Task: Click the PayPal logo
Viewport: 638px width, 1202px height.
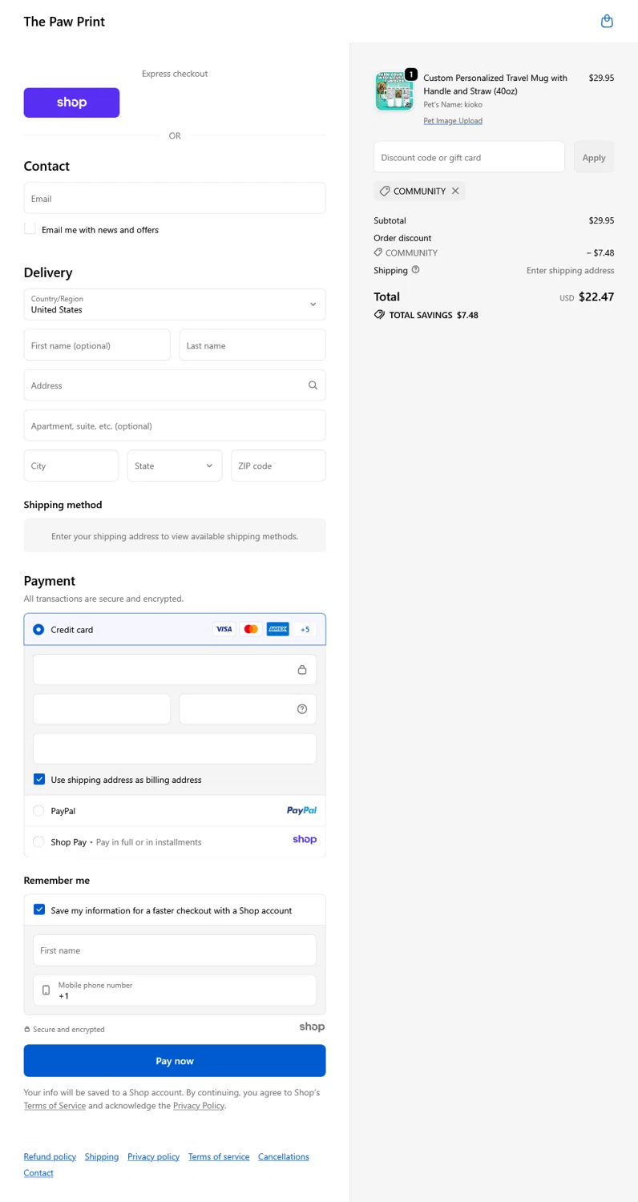Action: tap(301, 811)
